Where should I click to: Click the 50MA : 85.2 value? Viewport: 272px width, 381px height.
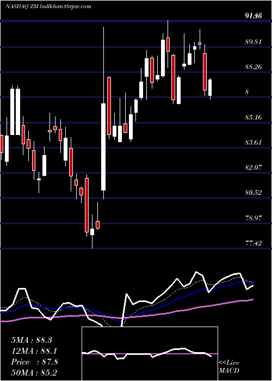point(34,372)
